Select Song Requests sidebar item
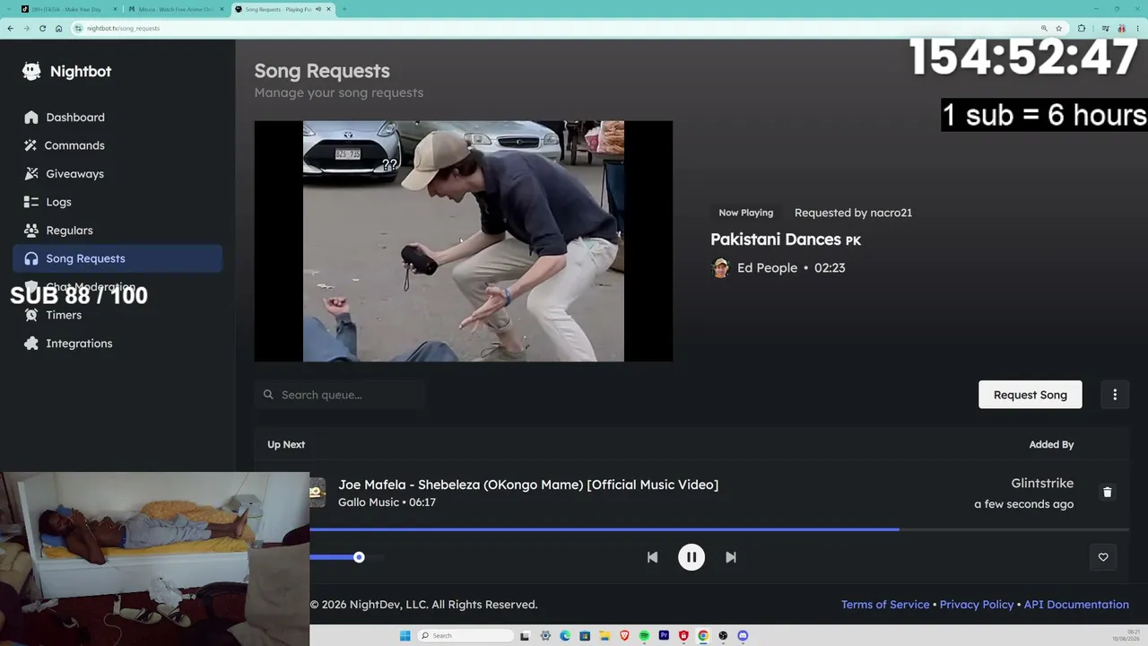Screen dimensions: 1148x646 pyautogui.click(x=117, y=258)
